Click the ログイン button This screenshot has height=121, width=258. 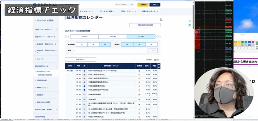[155, 5]
